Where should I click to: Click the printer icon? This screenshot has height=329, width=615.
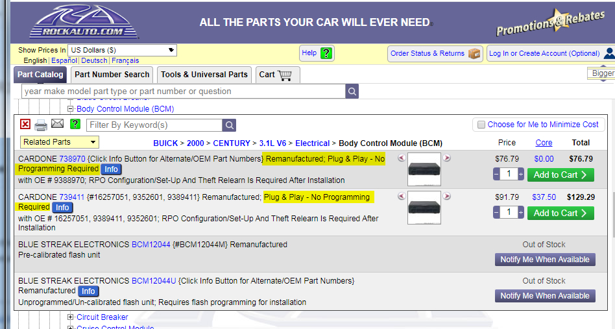pos(41,125)
